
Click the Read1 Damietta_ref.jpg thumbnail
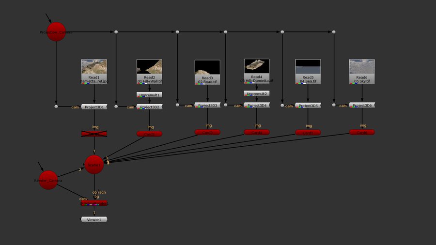pos(94,67)
